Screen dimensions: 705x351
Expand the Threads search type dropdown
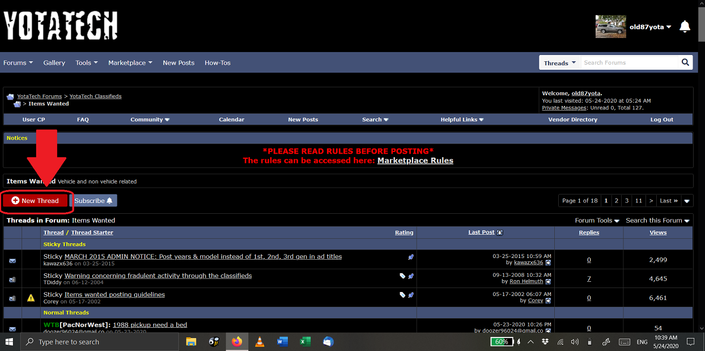[x=559, y=63]
